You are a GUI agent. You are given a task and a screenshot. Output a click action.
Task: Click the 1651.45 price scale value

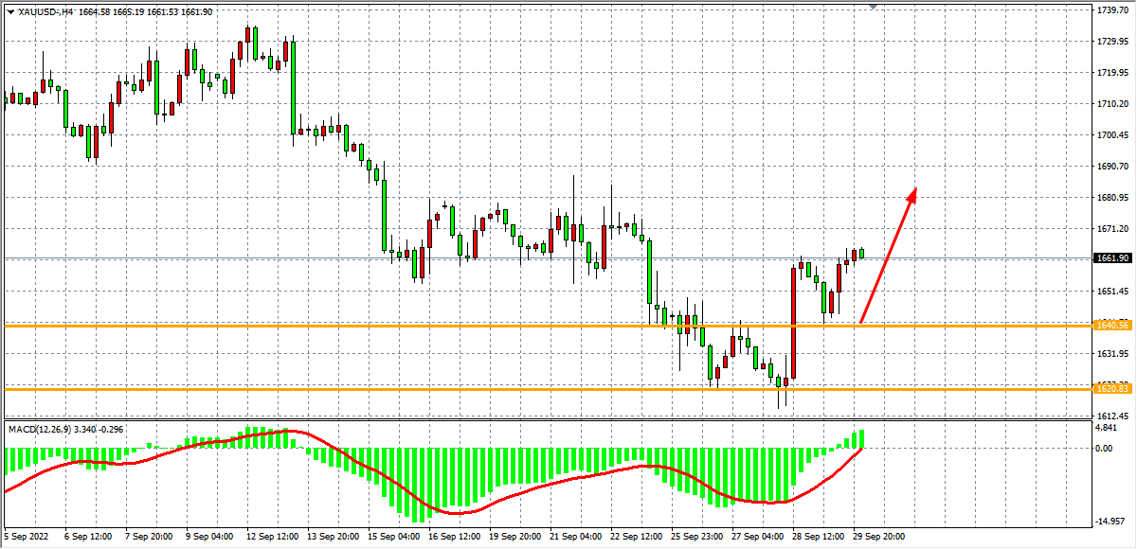(x=1110, y=292)
